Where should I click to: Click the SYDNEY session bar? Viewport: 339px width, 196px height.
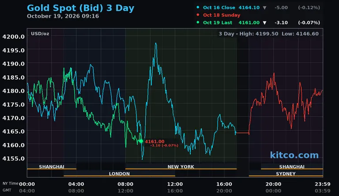point(286,174)
